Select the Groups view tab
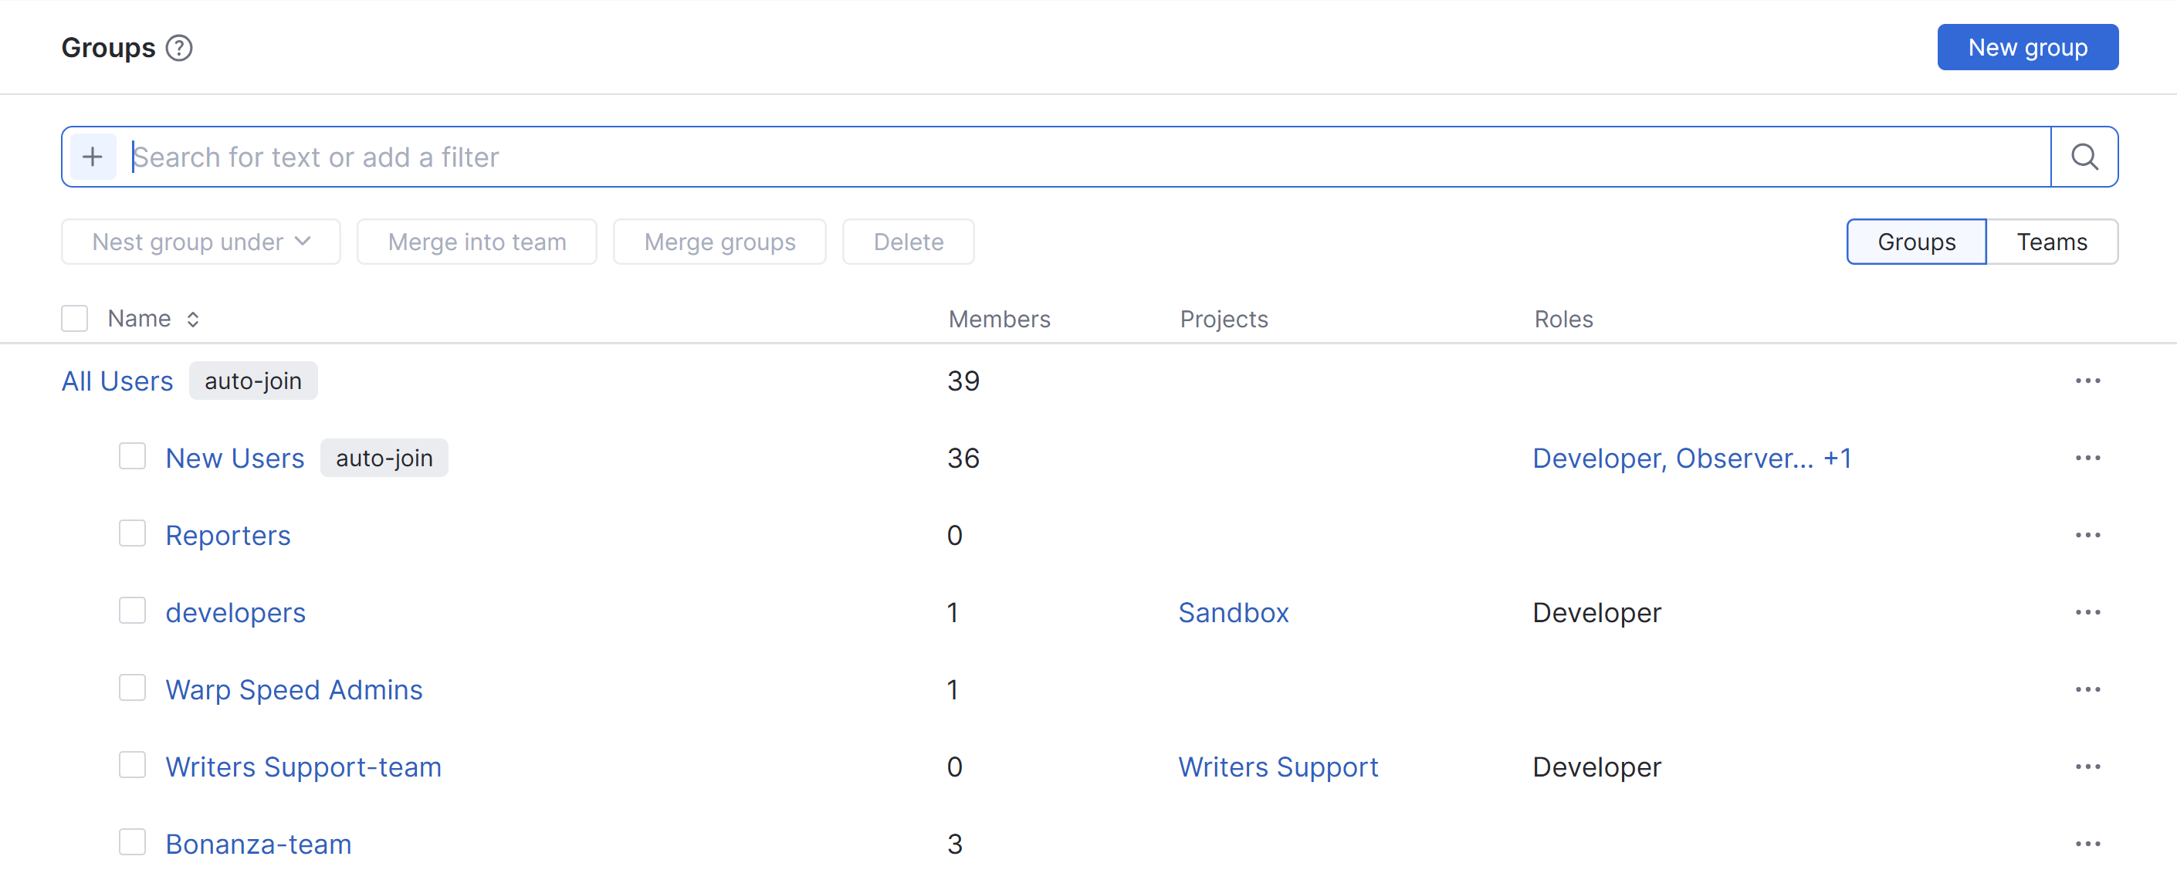 pos(1916,242)
